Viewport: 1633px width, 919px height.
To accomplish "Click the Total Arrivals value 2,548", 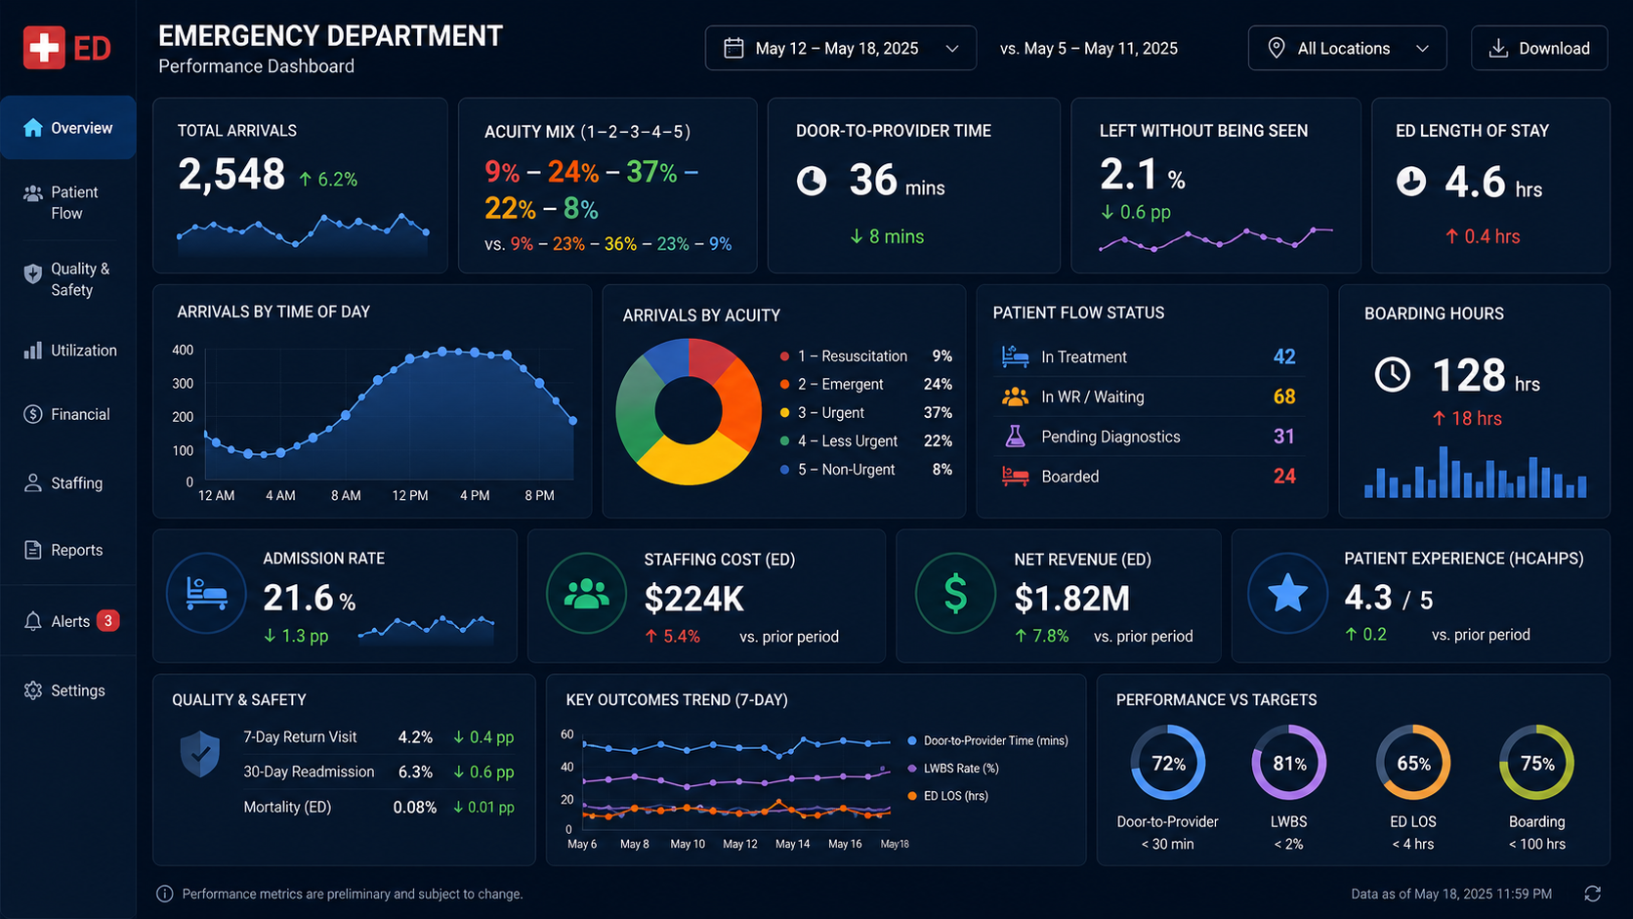I will pos(231,175).
